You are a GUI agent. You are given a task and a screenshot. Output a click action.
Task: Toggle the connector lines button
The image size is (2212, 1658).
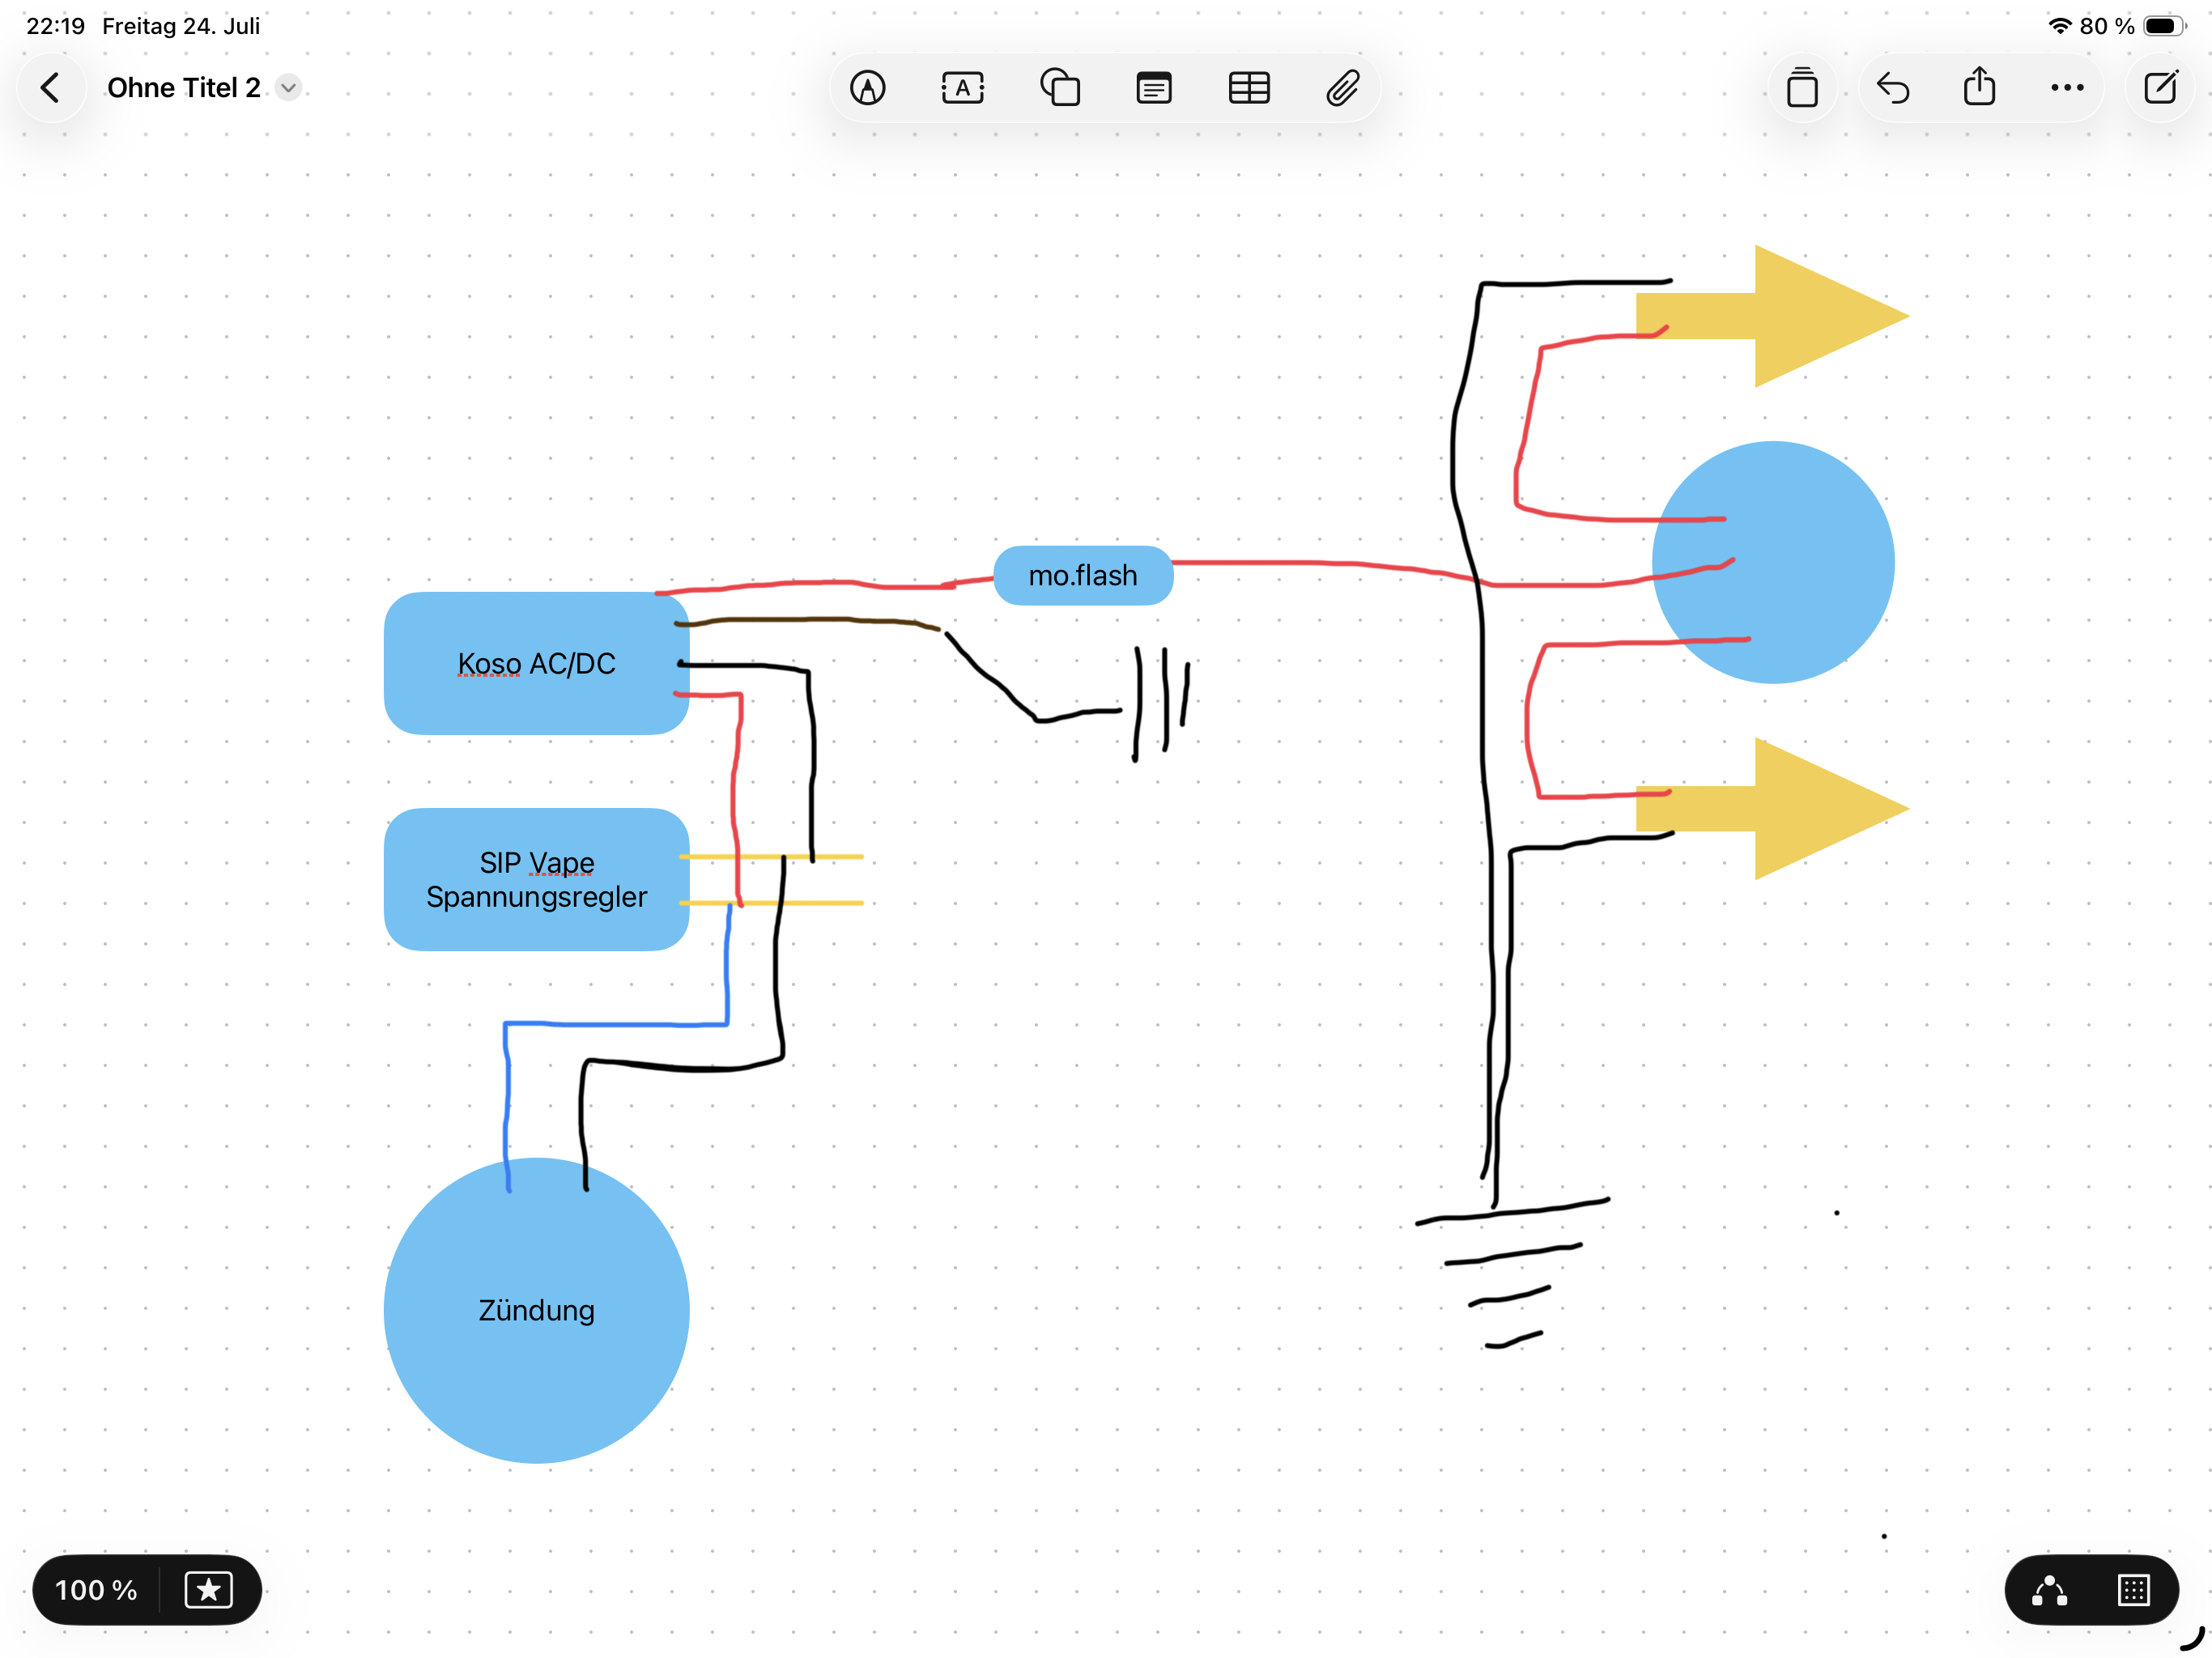(x=2048, y=1589)
